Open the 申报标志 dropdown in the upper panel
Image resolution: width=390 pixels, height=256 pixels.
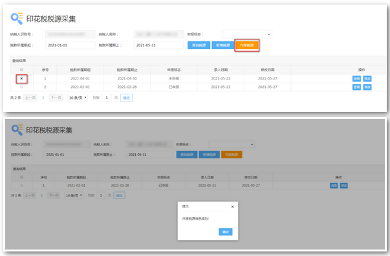[x=247, y=34]
